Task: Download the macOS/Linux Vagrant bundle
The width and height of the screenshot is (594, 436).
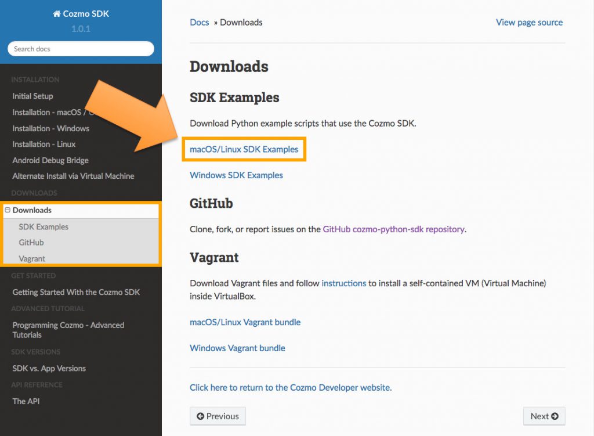Action: point(245,322)
